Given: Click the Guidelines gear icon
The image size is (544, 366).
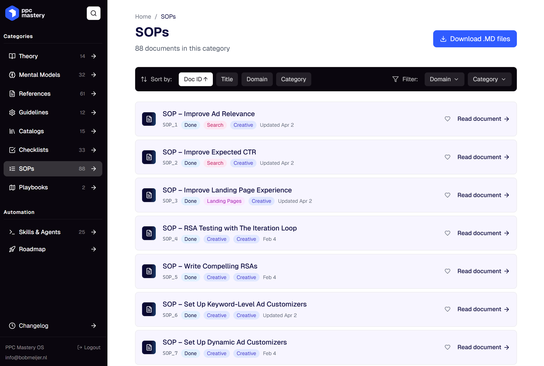Looking at the screenshot, I should pos(12,112).
